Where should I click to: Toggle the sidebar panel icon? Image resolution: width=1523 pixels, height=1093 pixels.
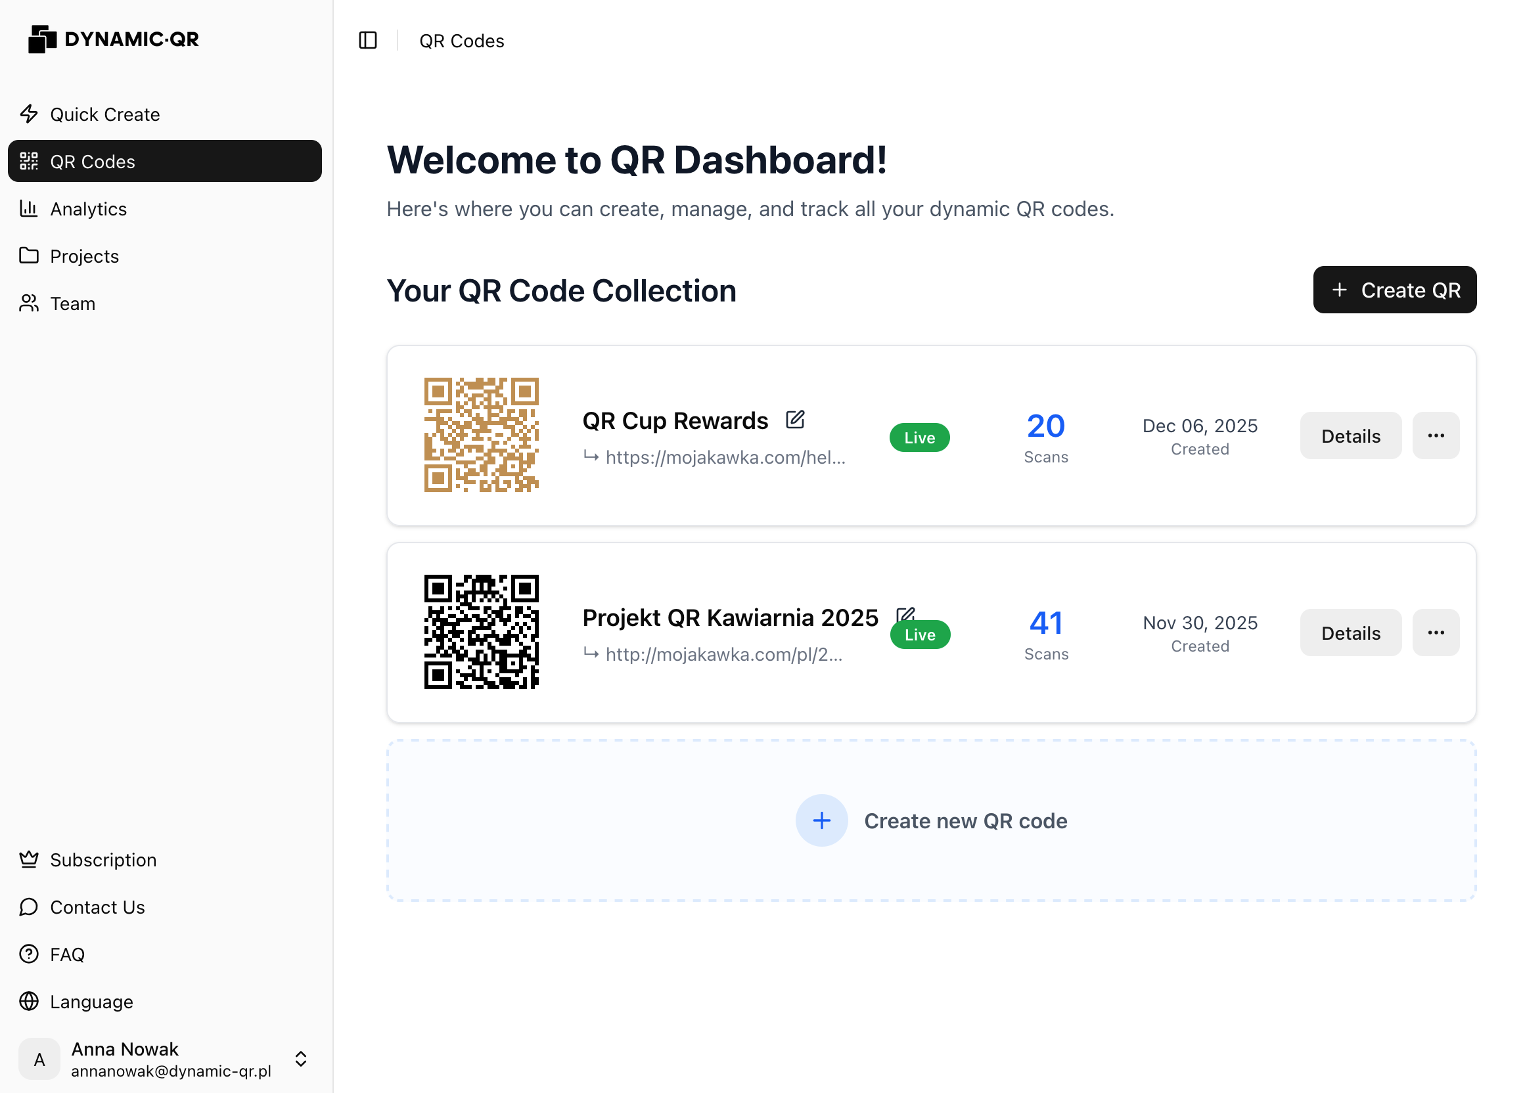[367, 40]
